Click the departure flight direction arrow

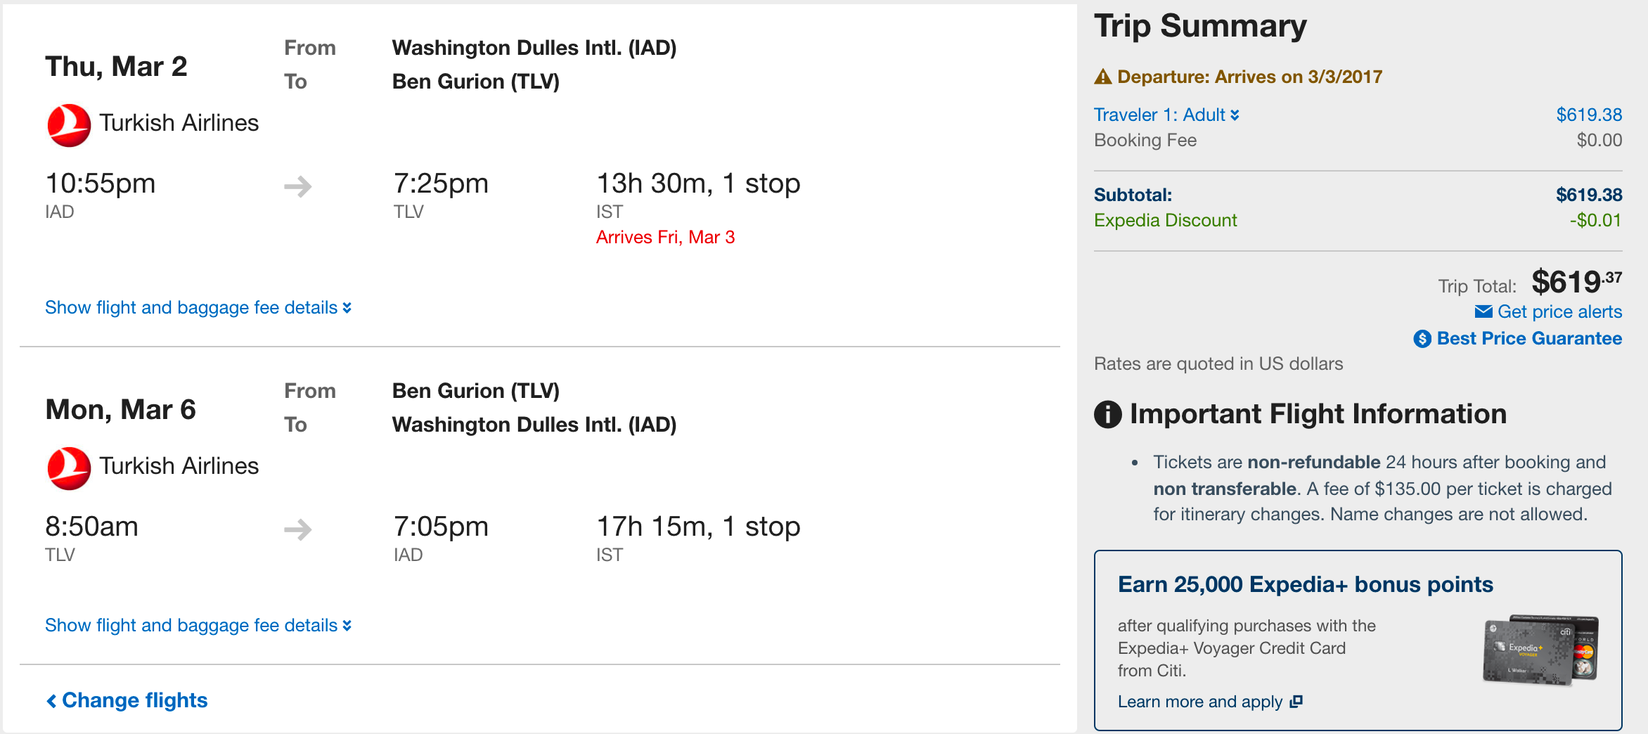pyautogui.click(x=298, y=186)
